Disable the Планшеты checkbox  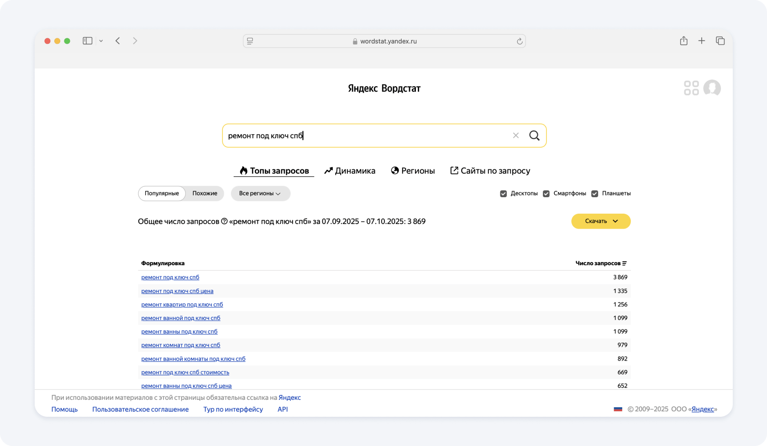tap(594, 194)
